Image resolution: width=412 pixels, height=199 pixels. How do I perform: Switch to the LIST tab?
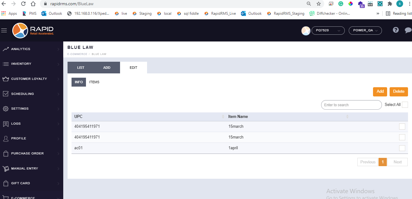click(81, 68)
